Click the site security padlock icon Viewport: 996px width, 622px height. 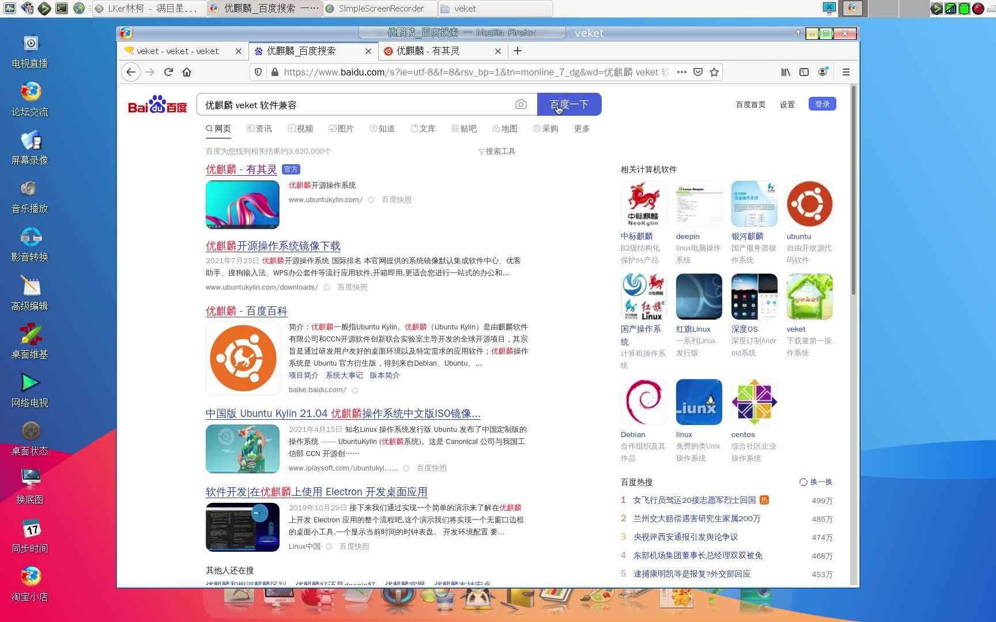274,72
